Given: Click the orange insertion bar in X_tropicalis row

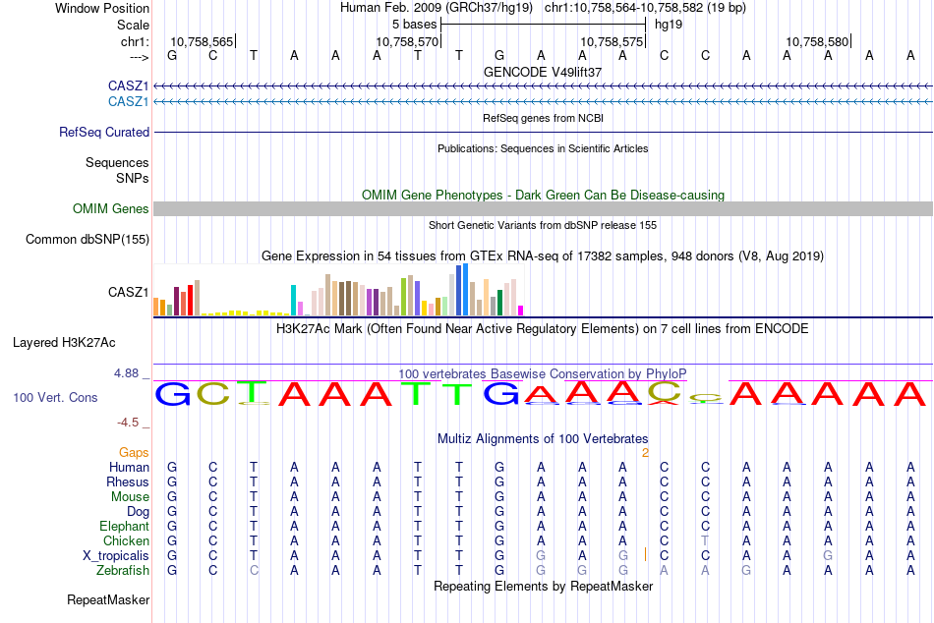Looking at the screenshot, I should point(645,555).
